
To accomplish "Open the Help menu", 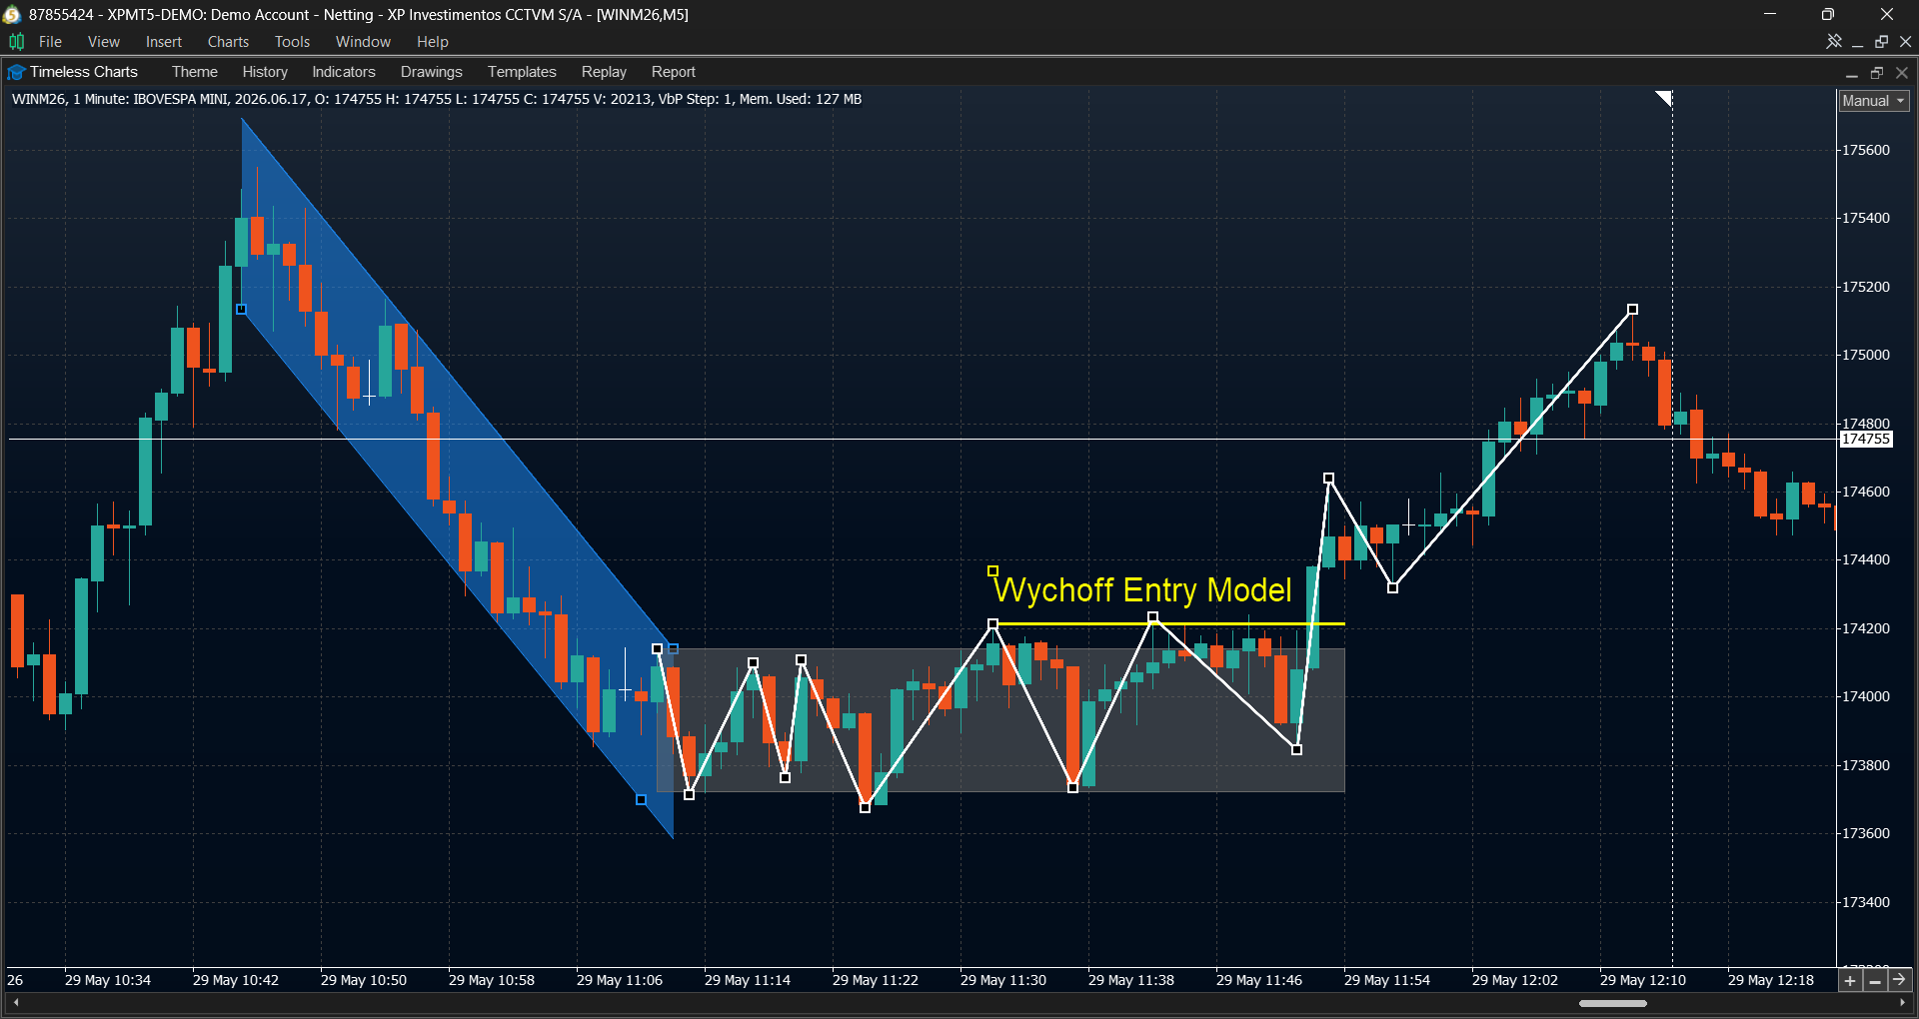I will tap(433, 41).
